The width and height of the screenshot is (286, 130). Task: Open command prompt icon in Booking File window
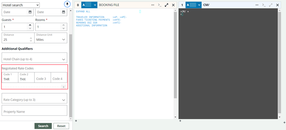(x=160, y=5)
